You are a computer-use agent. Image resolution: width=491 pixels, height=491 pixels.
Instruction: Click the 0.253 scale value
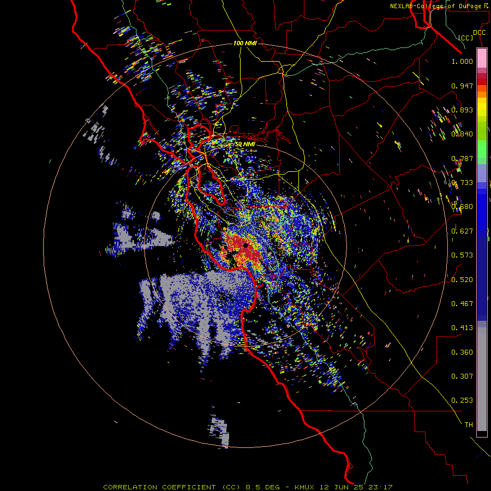pos(462,400)
